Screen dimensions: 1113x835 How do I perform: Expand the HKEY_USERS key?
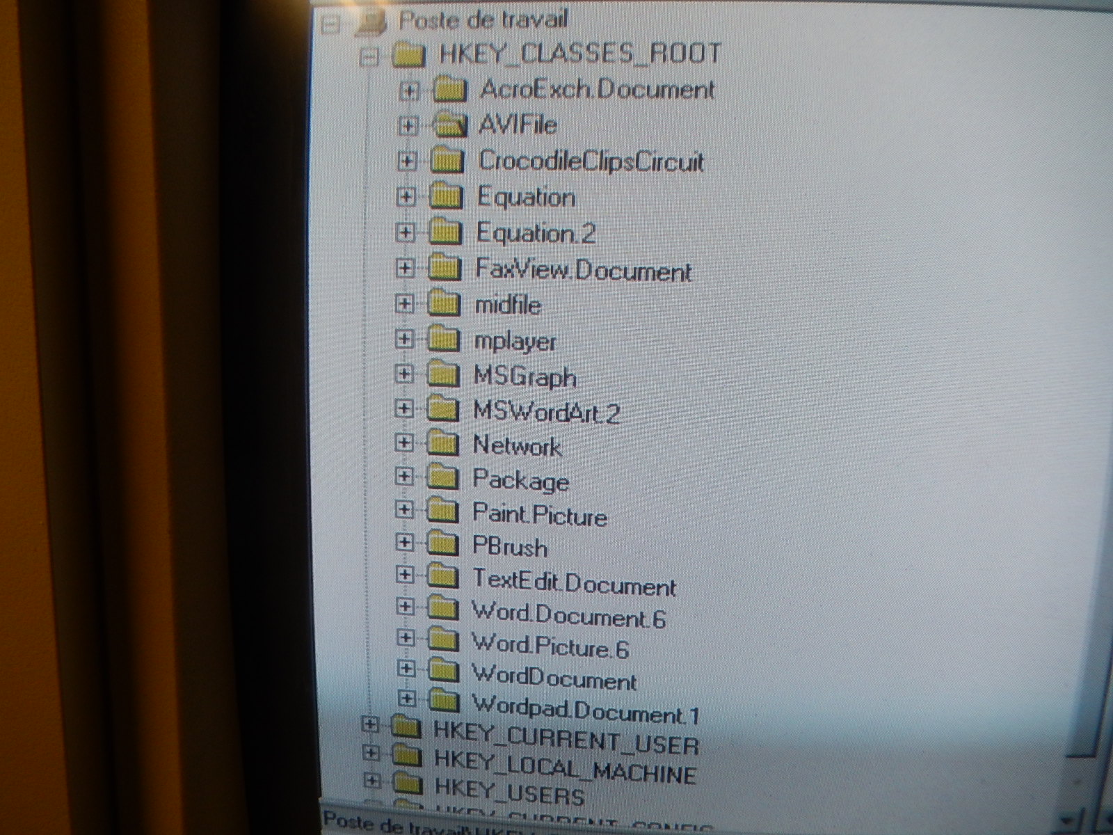coord(374,781)
